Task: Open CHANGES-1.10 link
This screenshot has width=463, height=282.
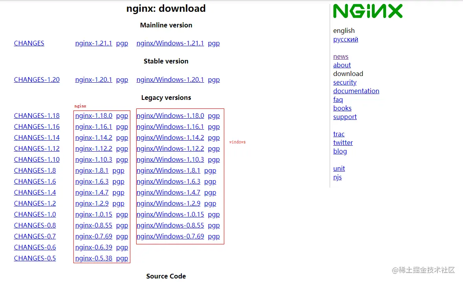Action: 37,159
